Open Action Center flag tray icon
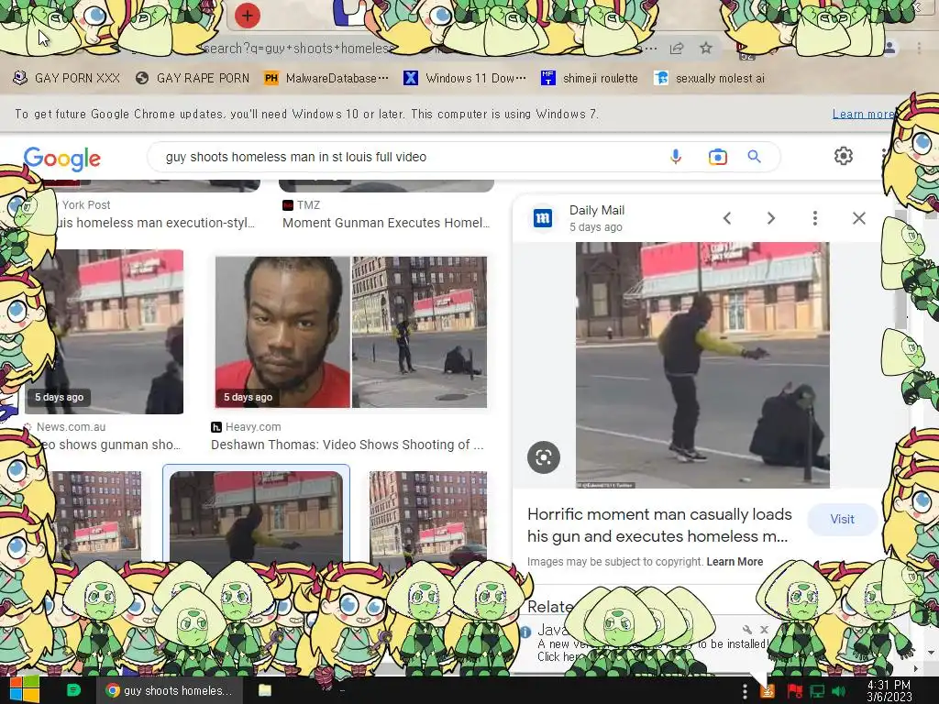The image size is (939, 704). (795, 691)
